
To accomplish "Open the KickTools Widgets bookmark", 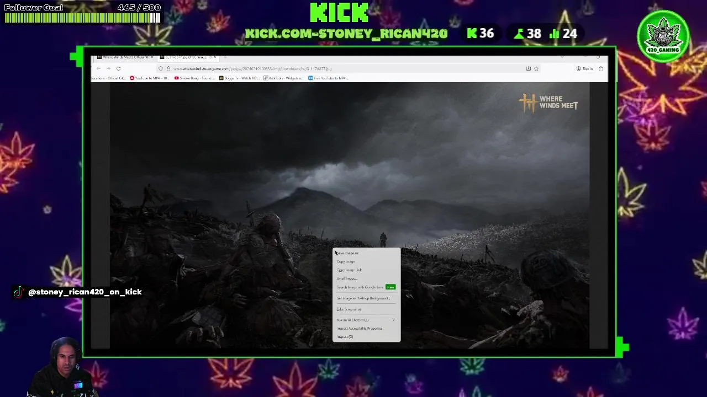I will pyautogui.click(x=283, y=78).
